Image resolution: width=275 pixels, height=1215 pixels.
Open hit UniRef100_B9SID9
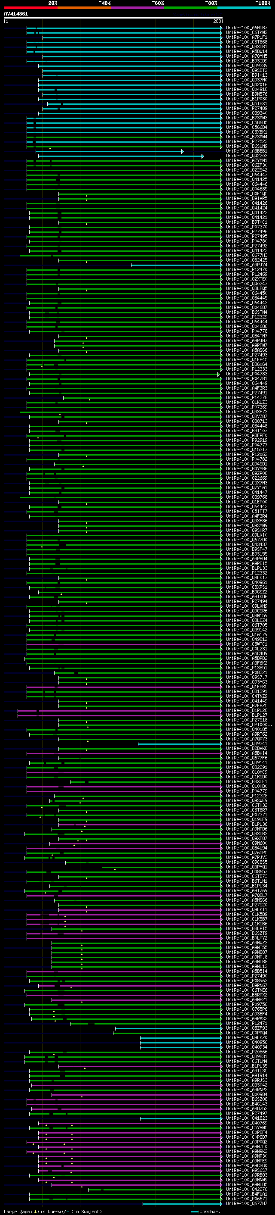pyautogui.click(x=247, y=61)
